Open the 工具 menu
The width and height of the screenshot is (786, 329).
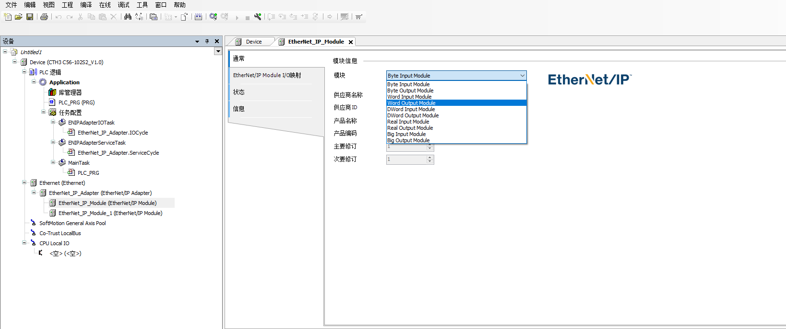coord(142,5)
